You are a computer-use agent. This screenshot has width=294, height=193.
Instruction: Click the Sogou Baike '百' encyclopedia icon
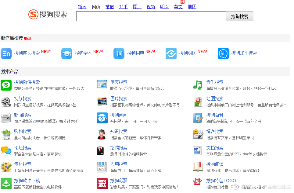(198, 118)
